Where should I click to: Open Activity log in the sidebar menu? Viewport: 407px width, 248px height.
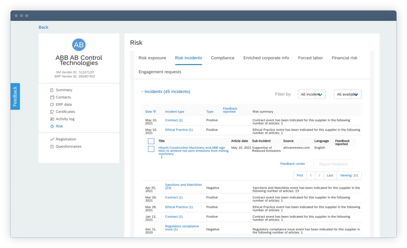(65, 119)
